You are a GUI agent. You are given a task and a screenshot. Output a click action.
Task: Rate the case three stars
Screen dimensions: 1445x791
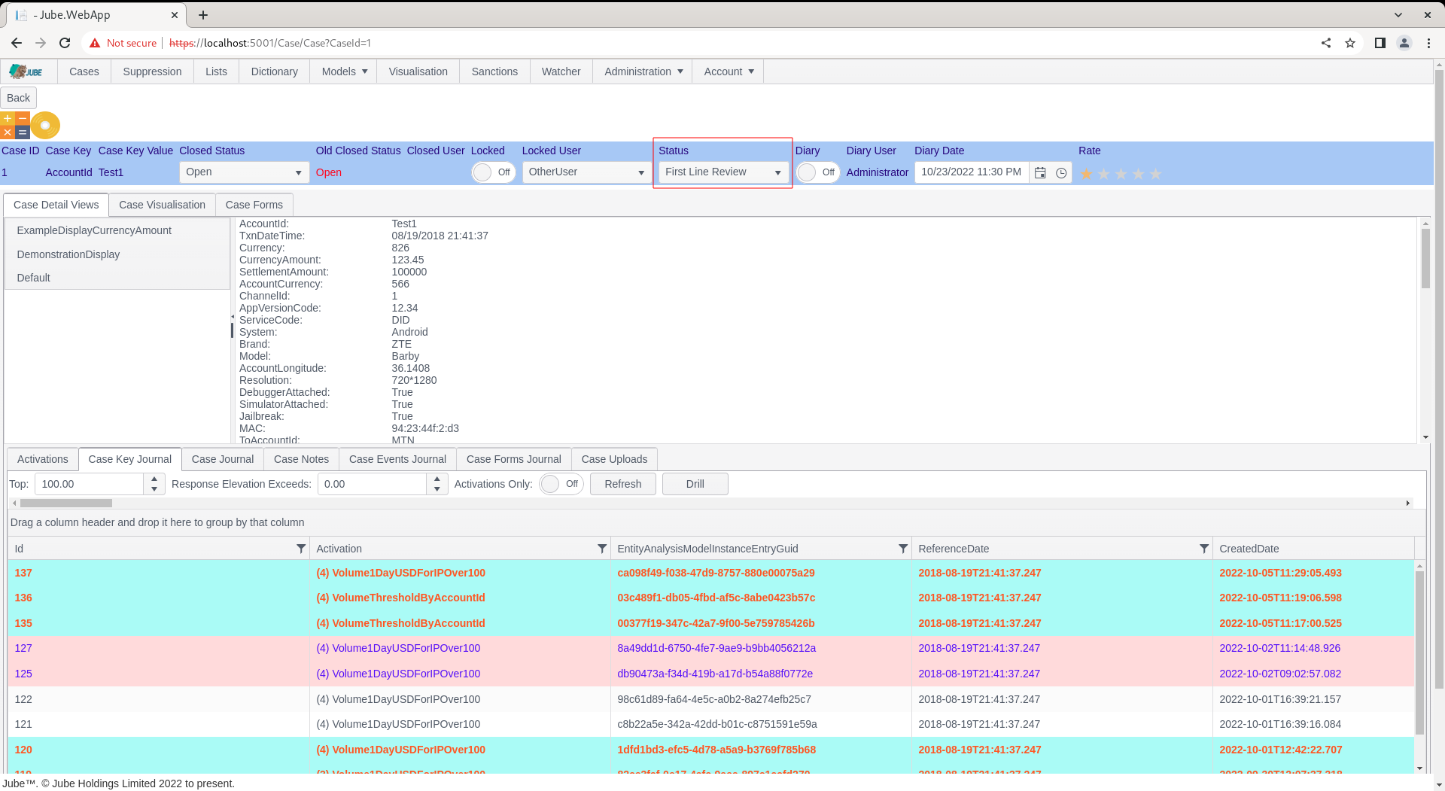(1121, 174)
